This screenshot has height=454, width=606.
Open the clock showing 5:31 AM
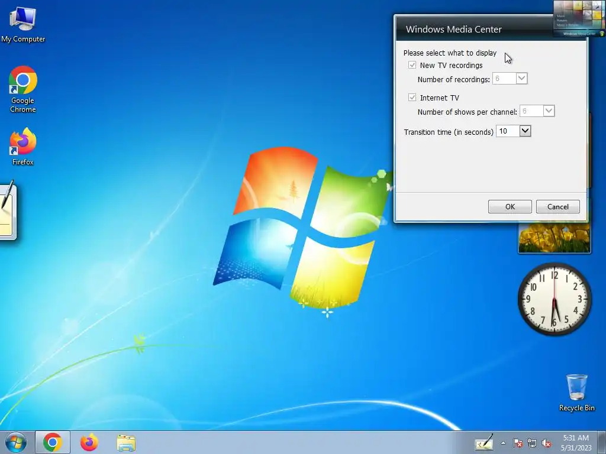tap(576, 443)
